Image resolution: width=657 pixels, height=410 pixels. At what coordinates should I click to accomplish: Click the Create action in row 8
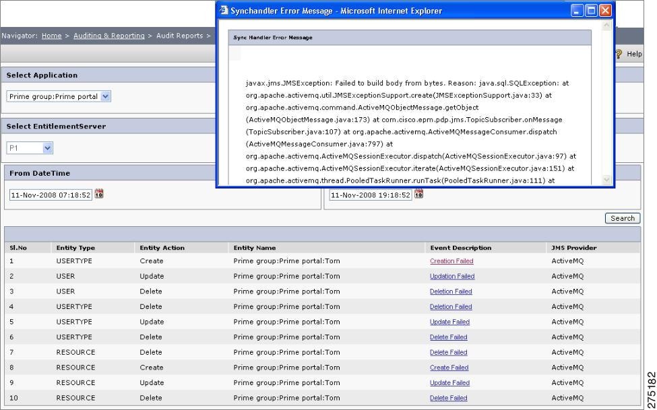click(x=151, y=368)
